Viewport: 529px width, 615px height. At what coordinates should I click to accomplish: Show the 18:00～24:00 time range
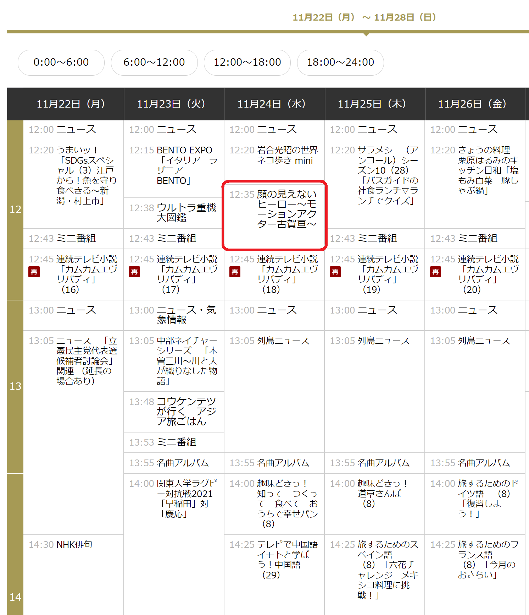point(340,62)
